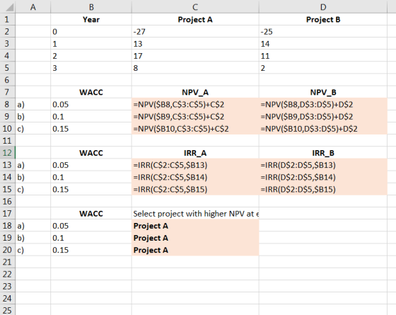The image size is (396, 315).
Task: Click the 'Year' header cell
Action: [91, 20]
